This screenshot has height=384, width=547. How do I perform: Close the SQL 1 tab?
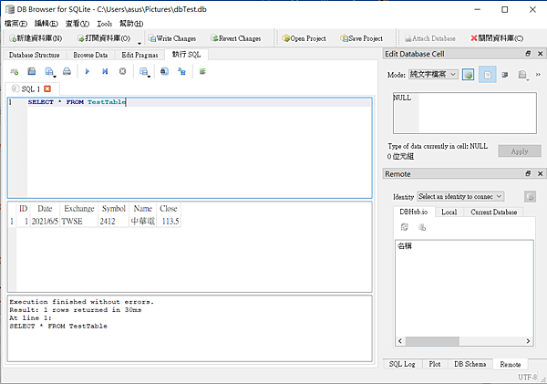point(47,88)
